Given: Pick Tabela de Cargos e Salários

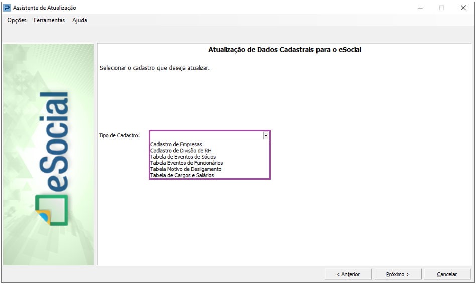Looking at the screenshot, I should point(182,175).
